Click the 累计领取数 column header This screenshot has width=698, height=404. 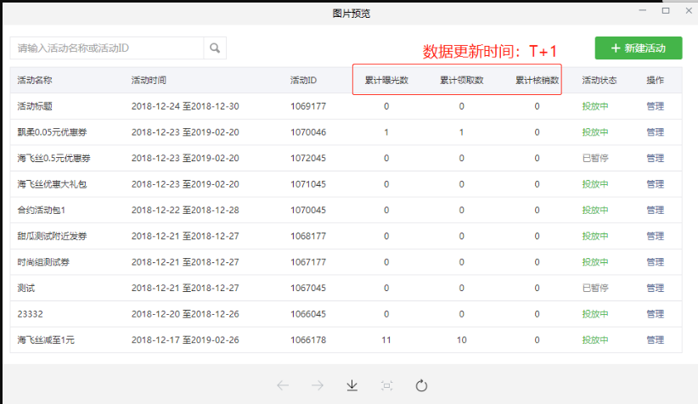tap(462, 80)
